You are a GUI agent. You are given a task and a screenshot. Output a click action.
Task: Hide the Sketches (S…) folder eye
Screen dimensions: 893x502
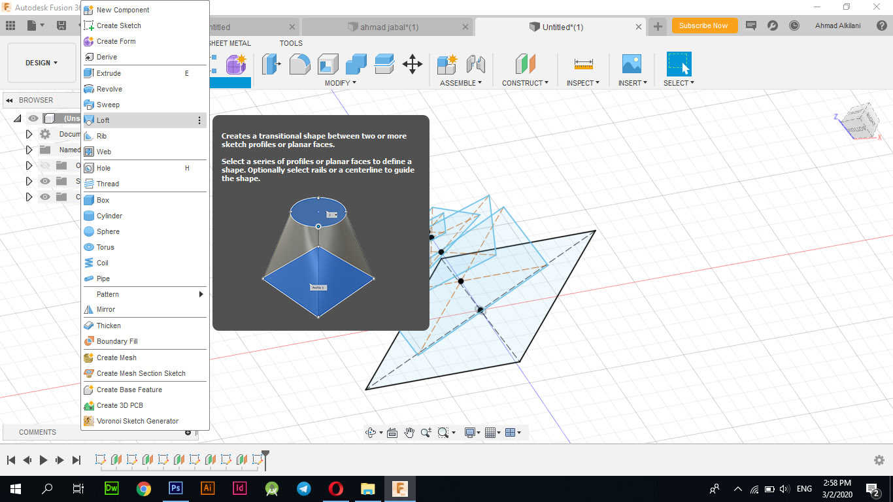45,181
